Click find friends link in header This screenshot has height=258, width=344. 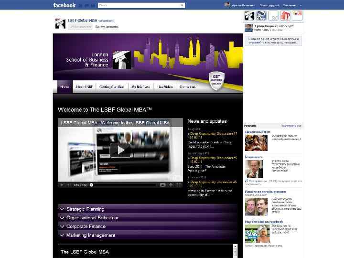pyautogui.click(x=269, y=5)
